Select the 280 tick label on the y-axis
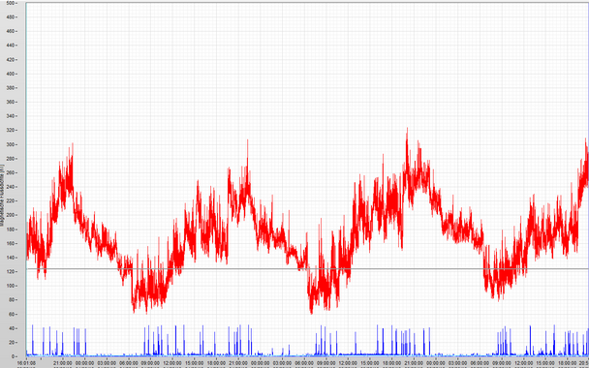Viewport: 589px width, 368px height. pos(10,159)
